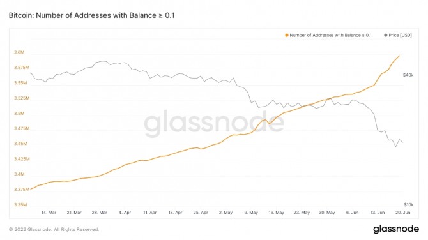Click the 3.35M y-axis label
This screenshot has width=428, height=240.
click(20, 204)
